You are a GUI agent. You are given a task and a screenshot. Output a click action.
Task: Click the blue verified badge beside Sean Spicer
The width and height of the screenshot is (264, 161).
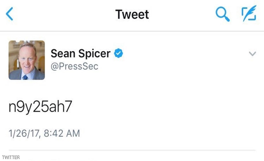click(x=118, y=53)
